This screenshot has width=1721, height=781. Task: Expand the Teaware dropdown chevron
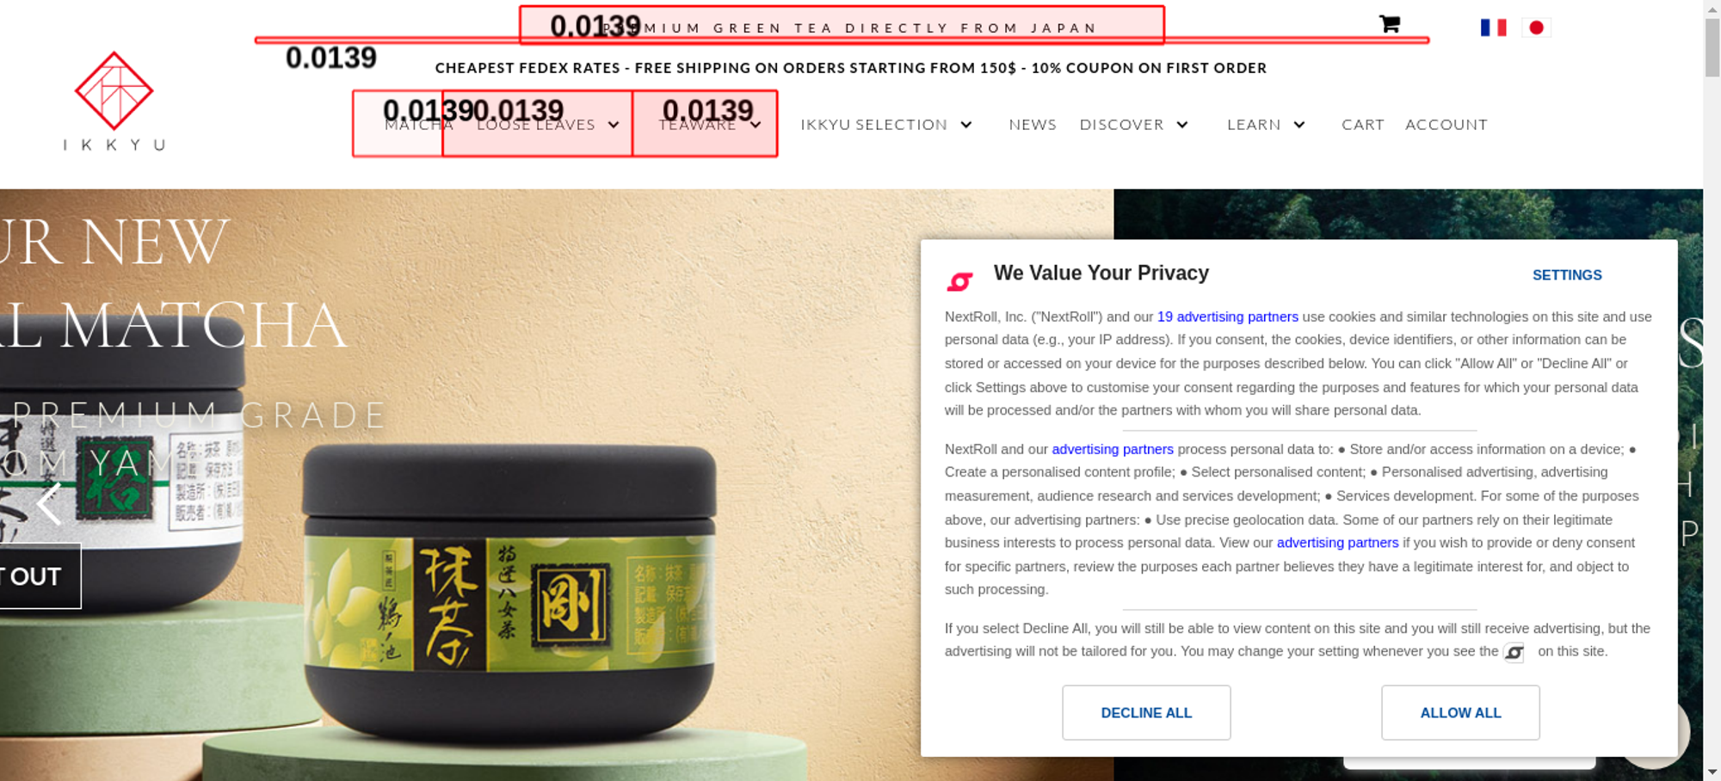click(x=756, y=125)
